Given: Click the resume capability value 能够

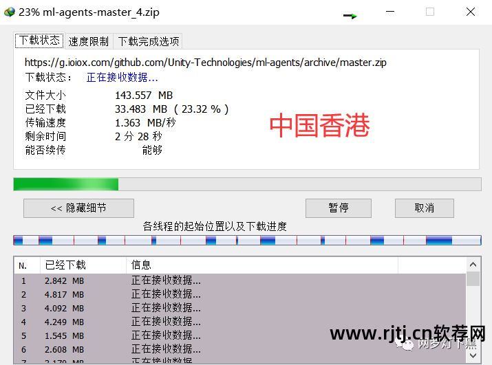Looking at the screenshot, I should [152, 151].
